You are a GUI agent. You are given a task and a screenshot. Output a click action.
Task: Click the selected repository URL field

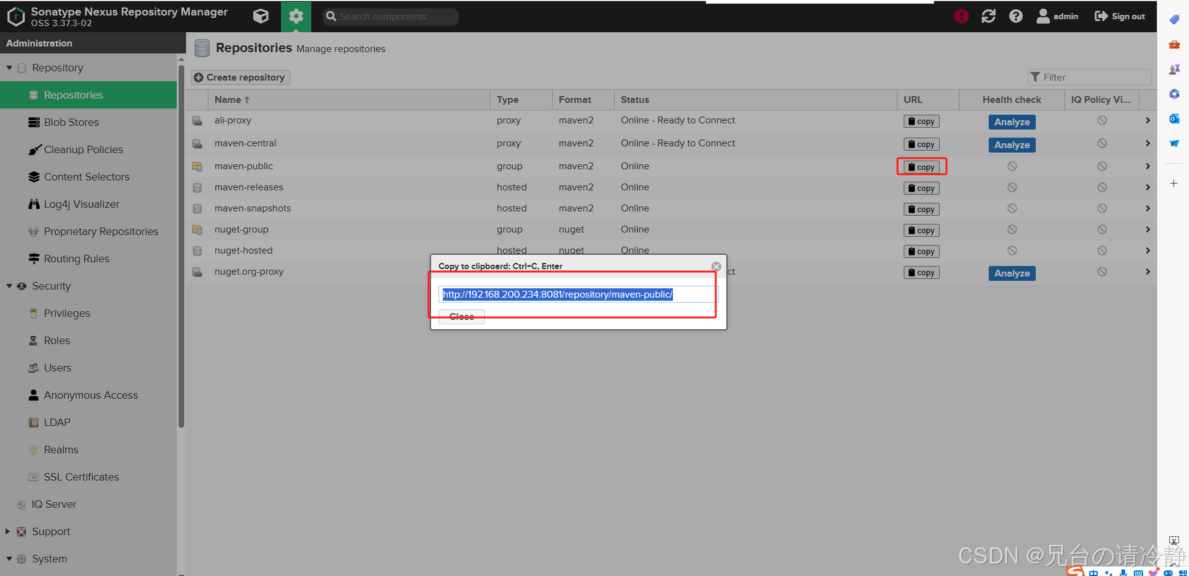coord(578,295)
